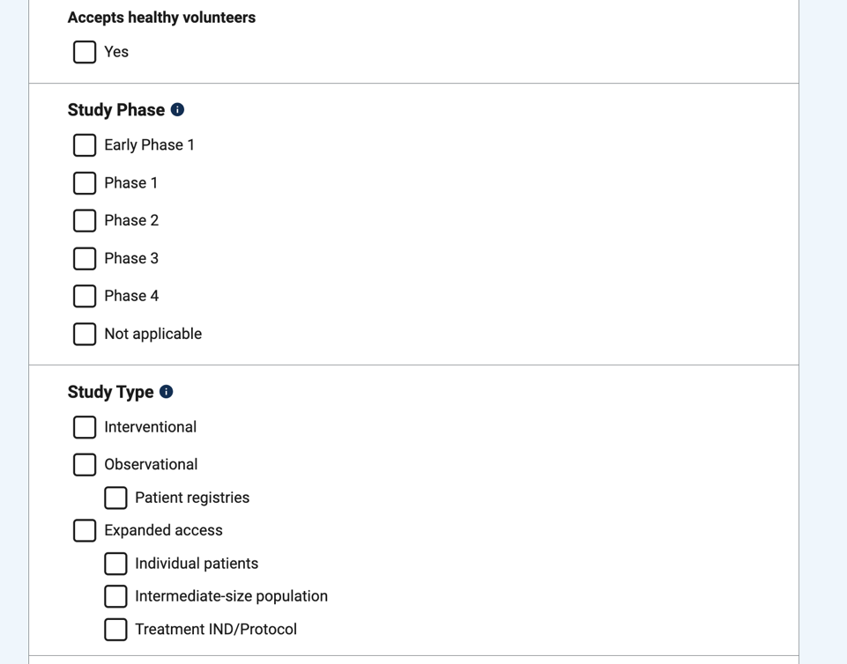Check the Observational study type box

coord(85,464)
